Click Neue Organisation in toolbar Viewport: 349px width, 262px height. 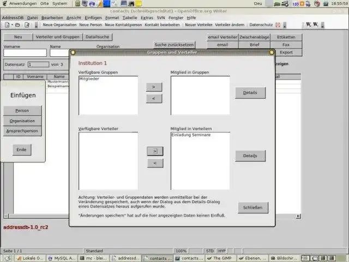[x=59, y=25]
